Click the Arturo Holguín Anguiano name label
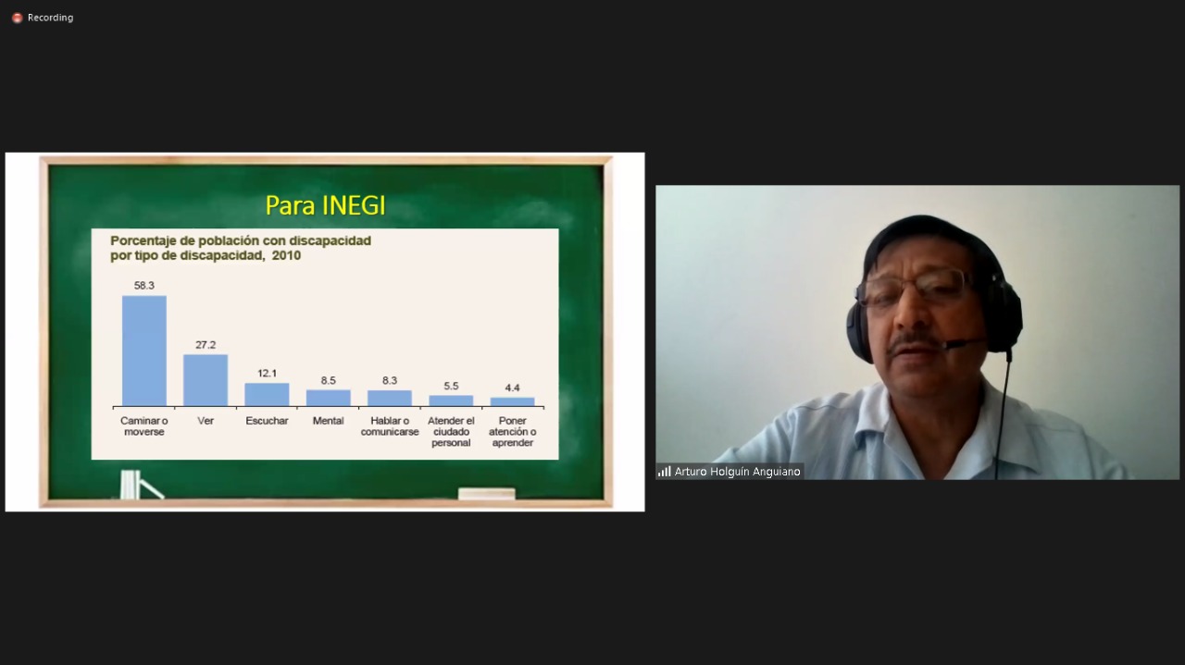1185x665 pixels. pos(737,472)
